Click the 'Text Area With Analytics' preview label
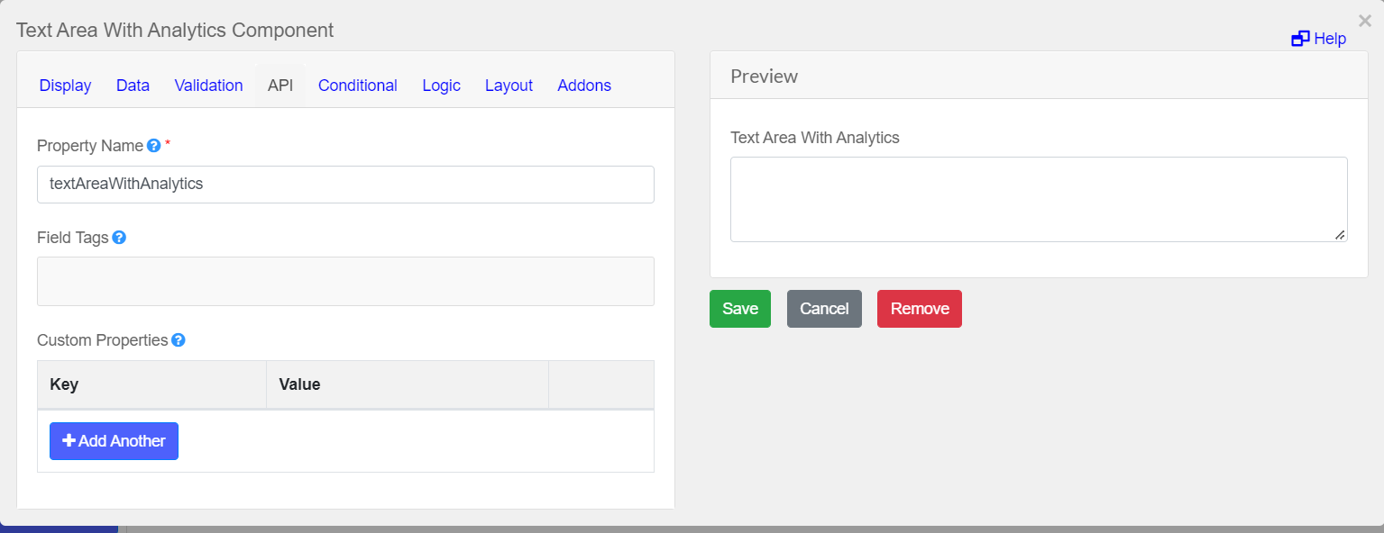The height and width of the screenshot is (533, 1384). point(815,138)
